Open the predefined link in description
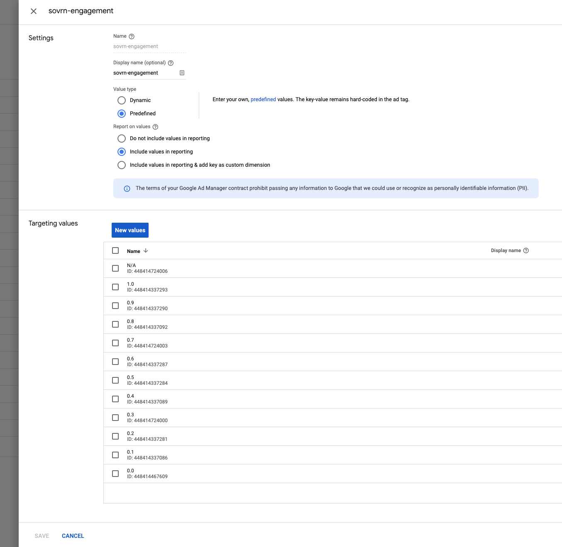 pos(263,100)
